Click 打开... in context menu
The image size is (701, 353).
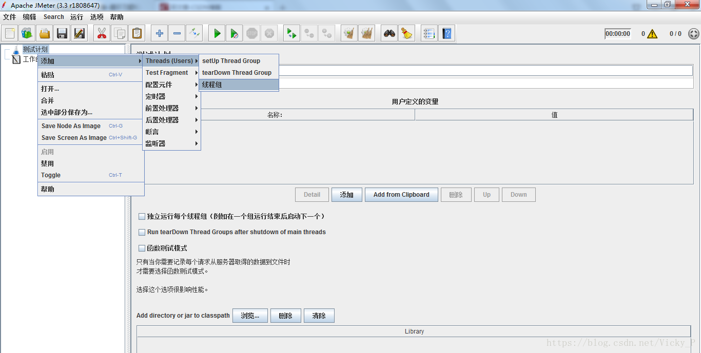(x=91, y=89)
